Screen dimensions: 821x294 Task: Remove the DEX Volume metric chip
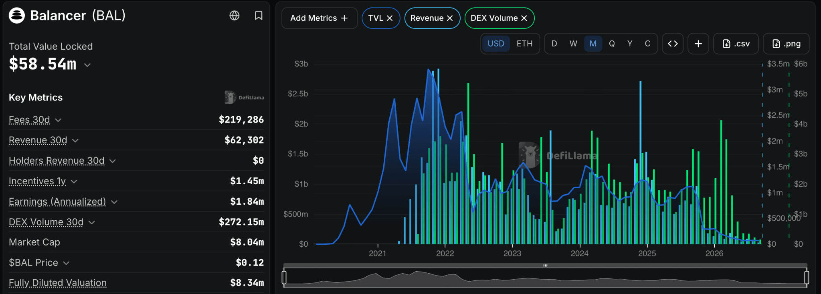coord(524,18)
